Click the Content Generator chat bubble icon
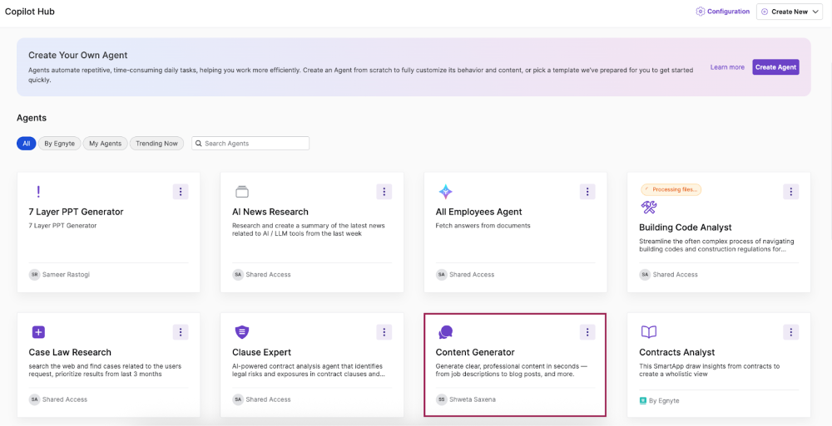 (x=445, y=332)
